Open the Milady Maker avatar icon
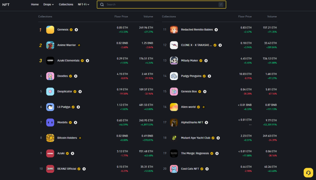 pyautogui.click(x=174, y=61)
